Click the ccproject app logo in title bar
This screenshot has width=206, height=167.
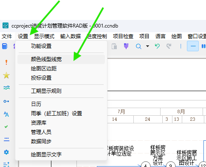click(x=6, y=25)
